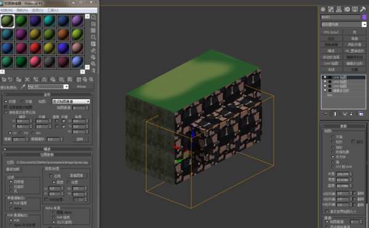Open the Motion command panel tab
Viewport: 369px width, 228px height.
tap(347, 9)
